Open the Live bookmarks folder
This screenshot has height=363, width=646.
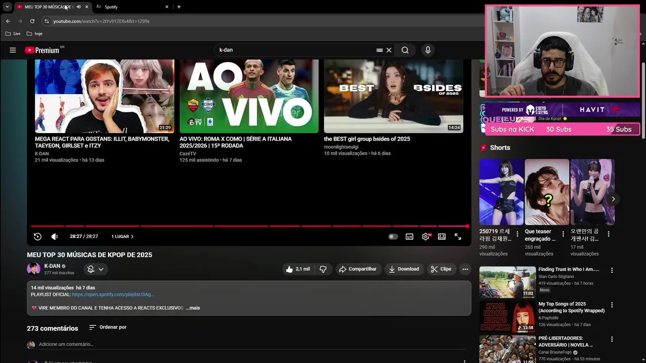(13, 34)
